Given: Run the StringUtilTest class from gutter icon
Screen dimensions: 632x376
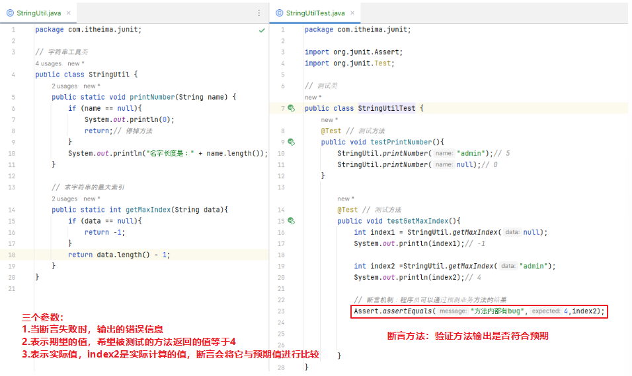Looking at the screenshot, I should pos(292,108).
